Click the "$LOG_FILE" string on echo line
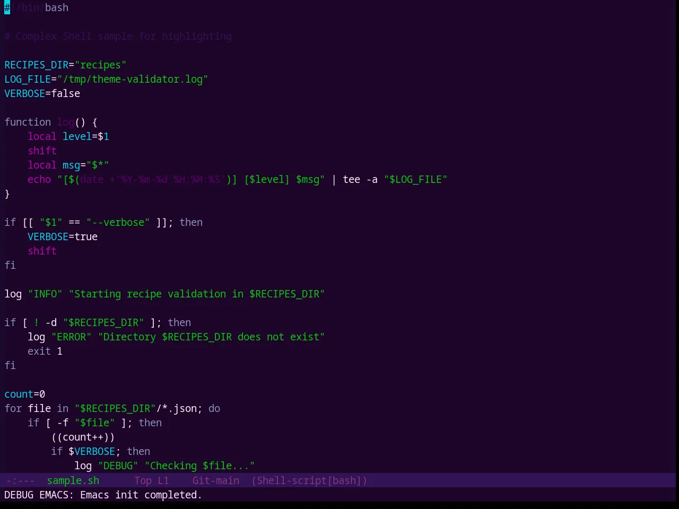679x509 pixels. click(415, 179)
